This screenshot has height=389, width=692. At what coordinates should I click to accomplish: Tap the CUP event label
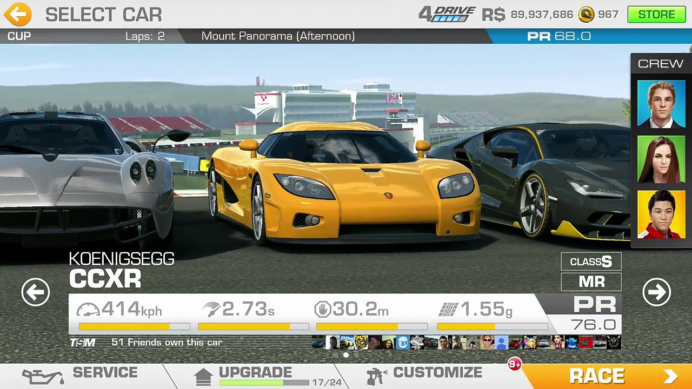pos(19,36)
